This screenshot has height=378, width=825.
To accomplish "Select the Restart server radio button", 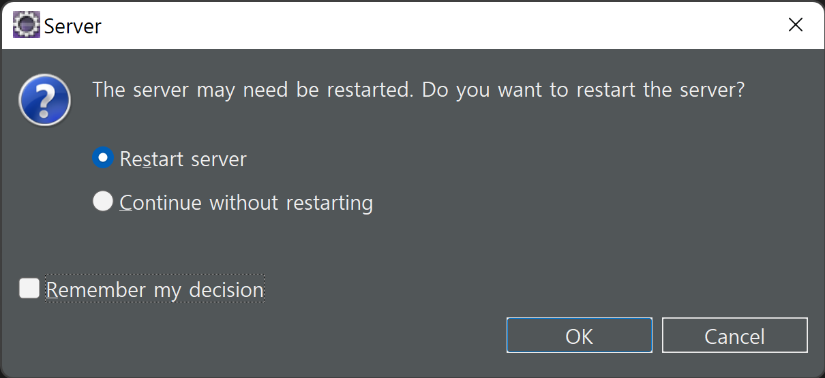I will 102,158.
